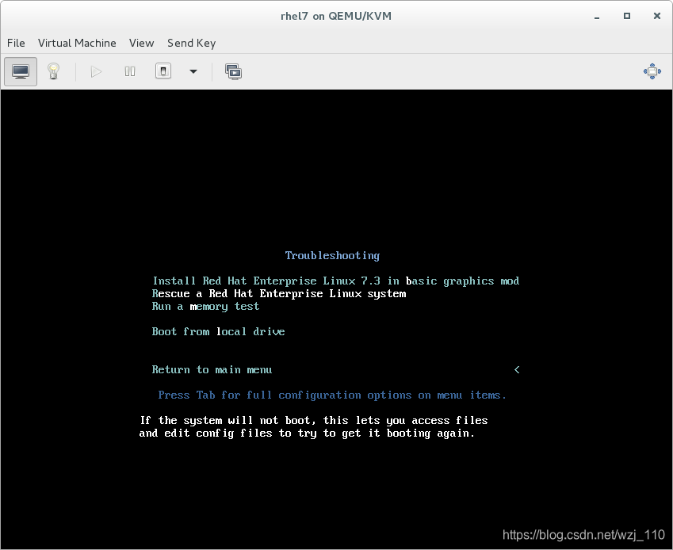The image size is (673, 550).
Task: Manage VM snapshots icon
Action: (234, 71)
